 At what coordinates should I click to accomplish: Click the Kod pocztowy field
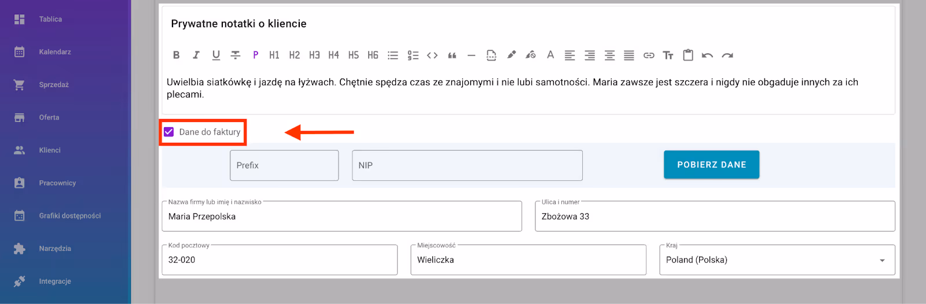(280, 260)
